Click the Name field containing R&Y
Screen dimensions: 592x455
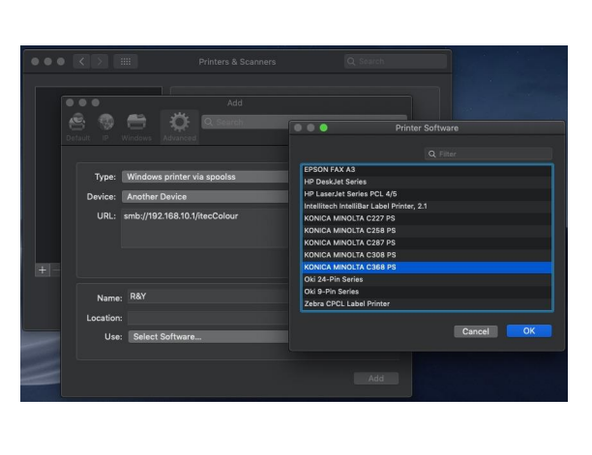coord(205,298)
